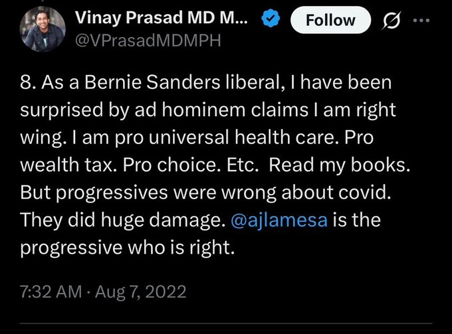Click the @VPrasadMDMPH handle
Image resolution: width=452 pixels, height=334 pixels.
(x=148, y=41)
